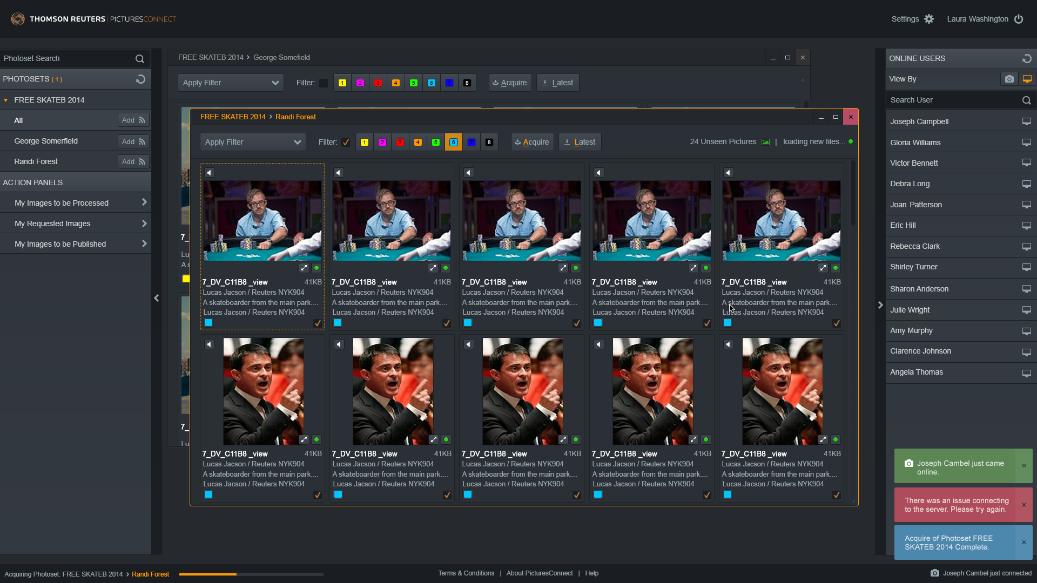Image resolution: width=1037 pixels, height=583 pixels.
Task: Click Add button for Randi Forest
Action: pyautogui.click(x=133, y=161)
